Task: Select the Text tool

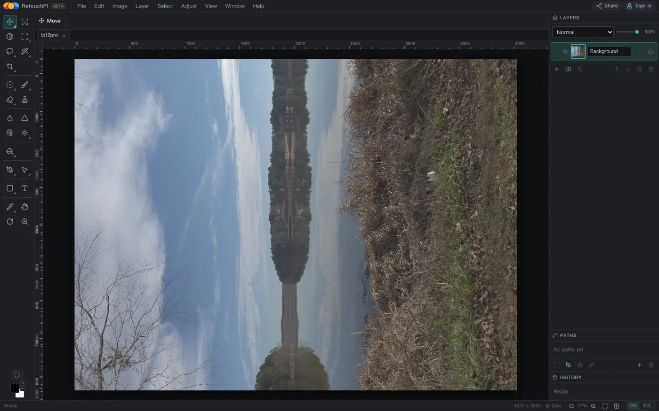Action: click(x=25, y=188)
